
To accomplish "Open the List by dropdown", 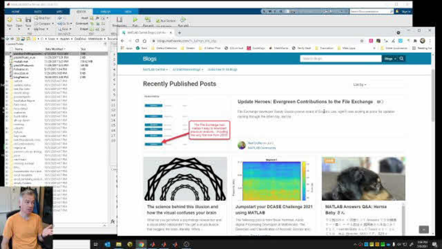I will pos(359,84).
